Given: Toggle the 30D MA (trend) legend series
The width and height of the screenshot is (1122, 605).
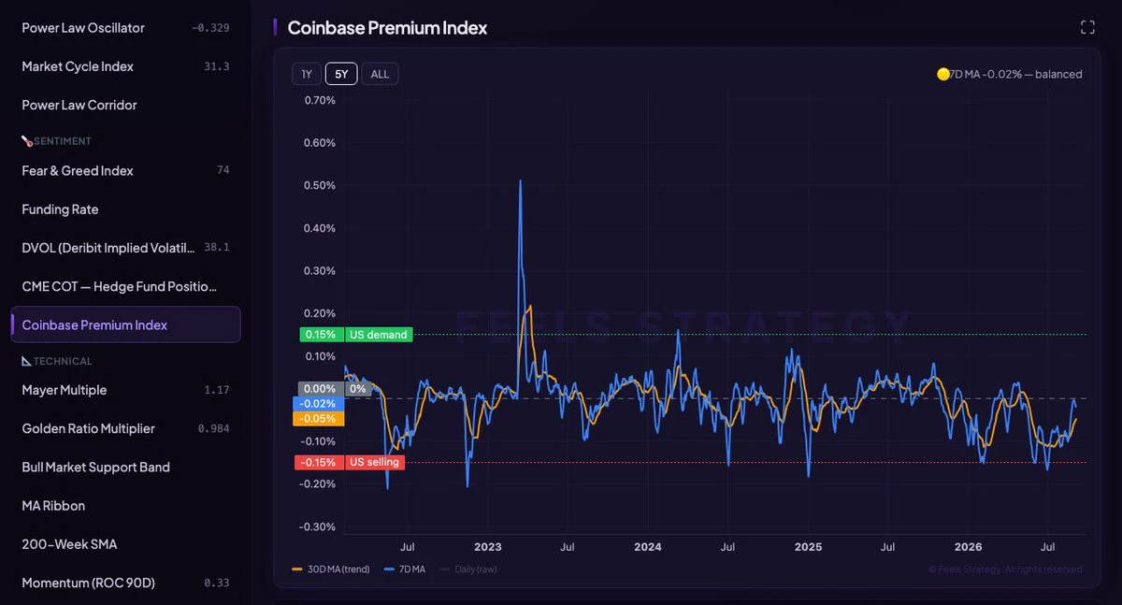Looking at the screenshot, I should click(x=331, y=569).
